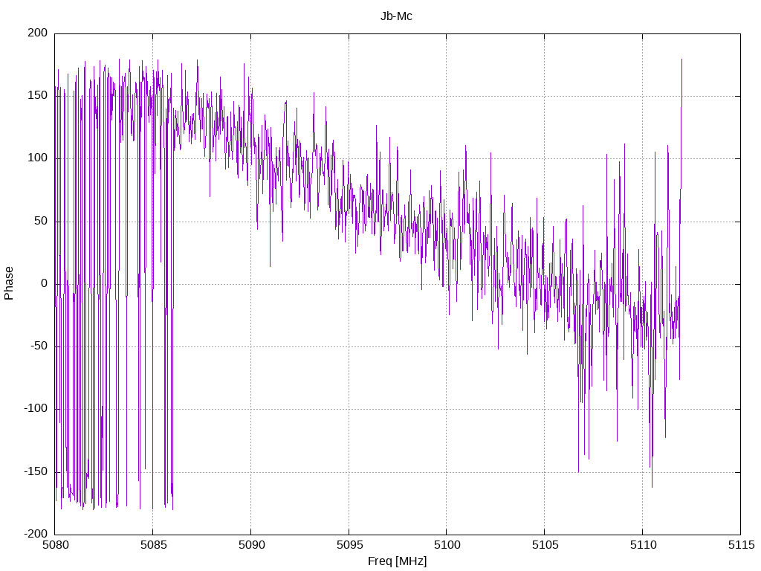This screenshot has width=761, height=571.
Task: Click the x-axis tick label "5115"
Action: [741, 545]
